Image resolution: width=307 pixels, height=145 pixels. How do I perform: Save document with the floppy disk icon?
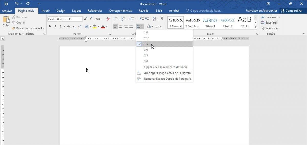[6, 4]
